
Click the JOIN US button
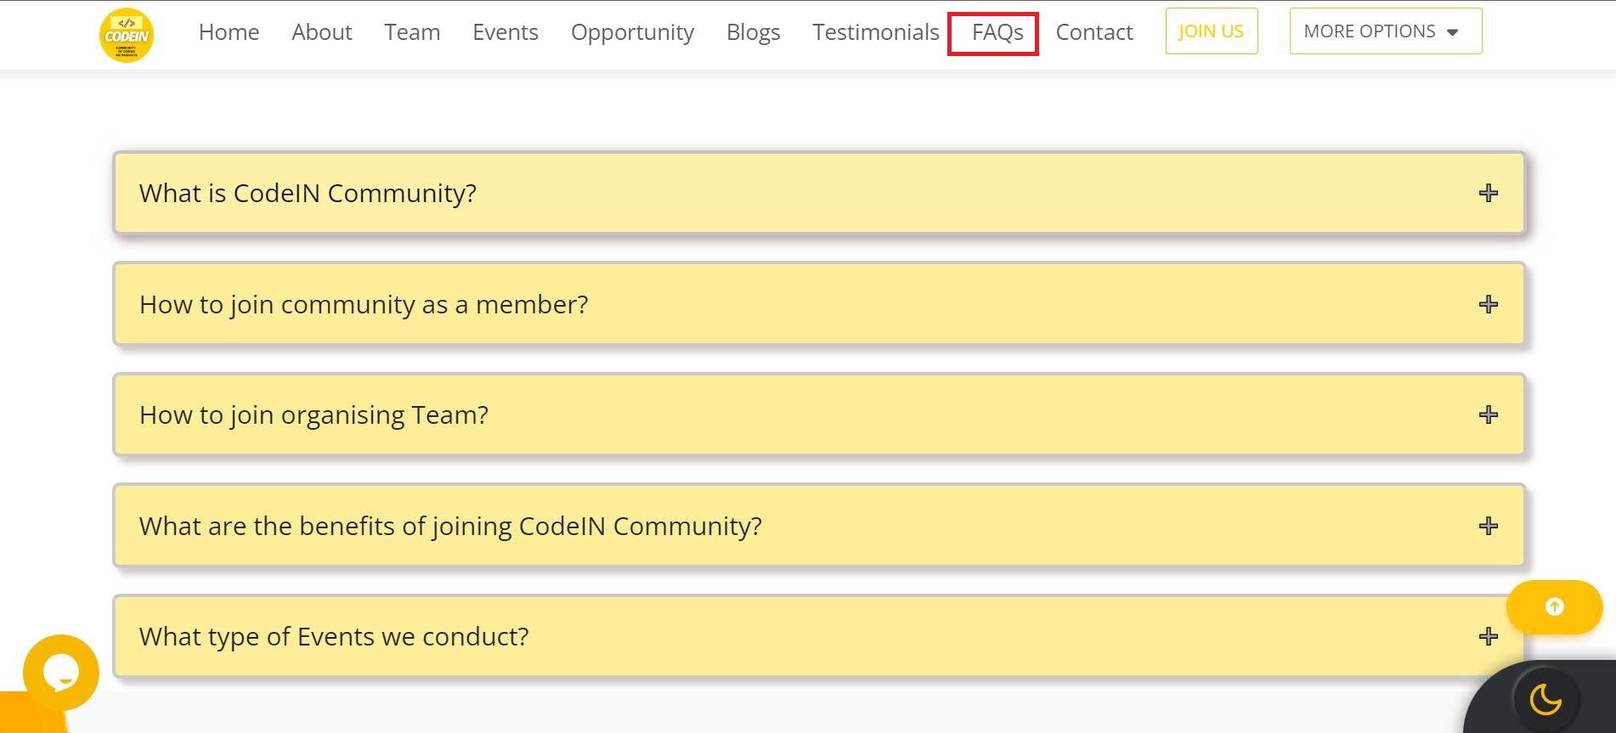1211,31
